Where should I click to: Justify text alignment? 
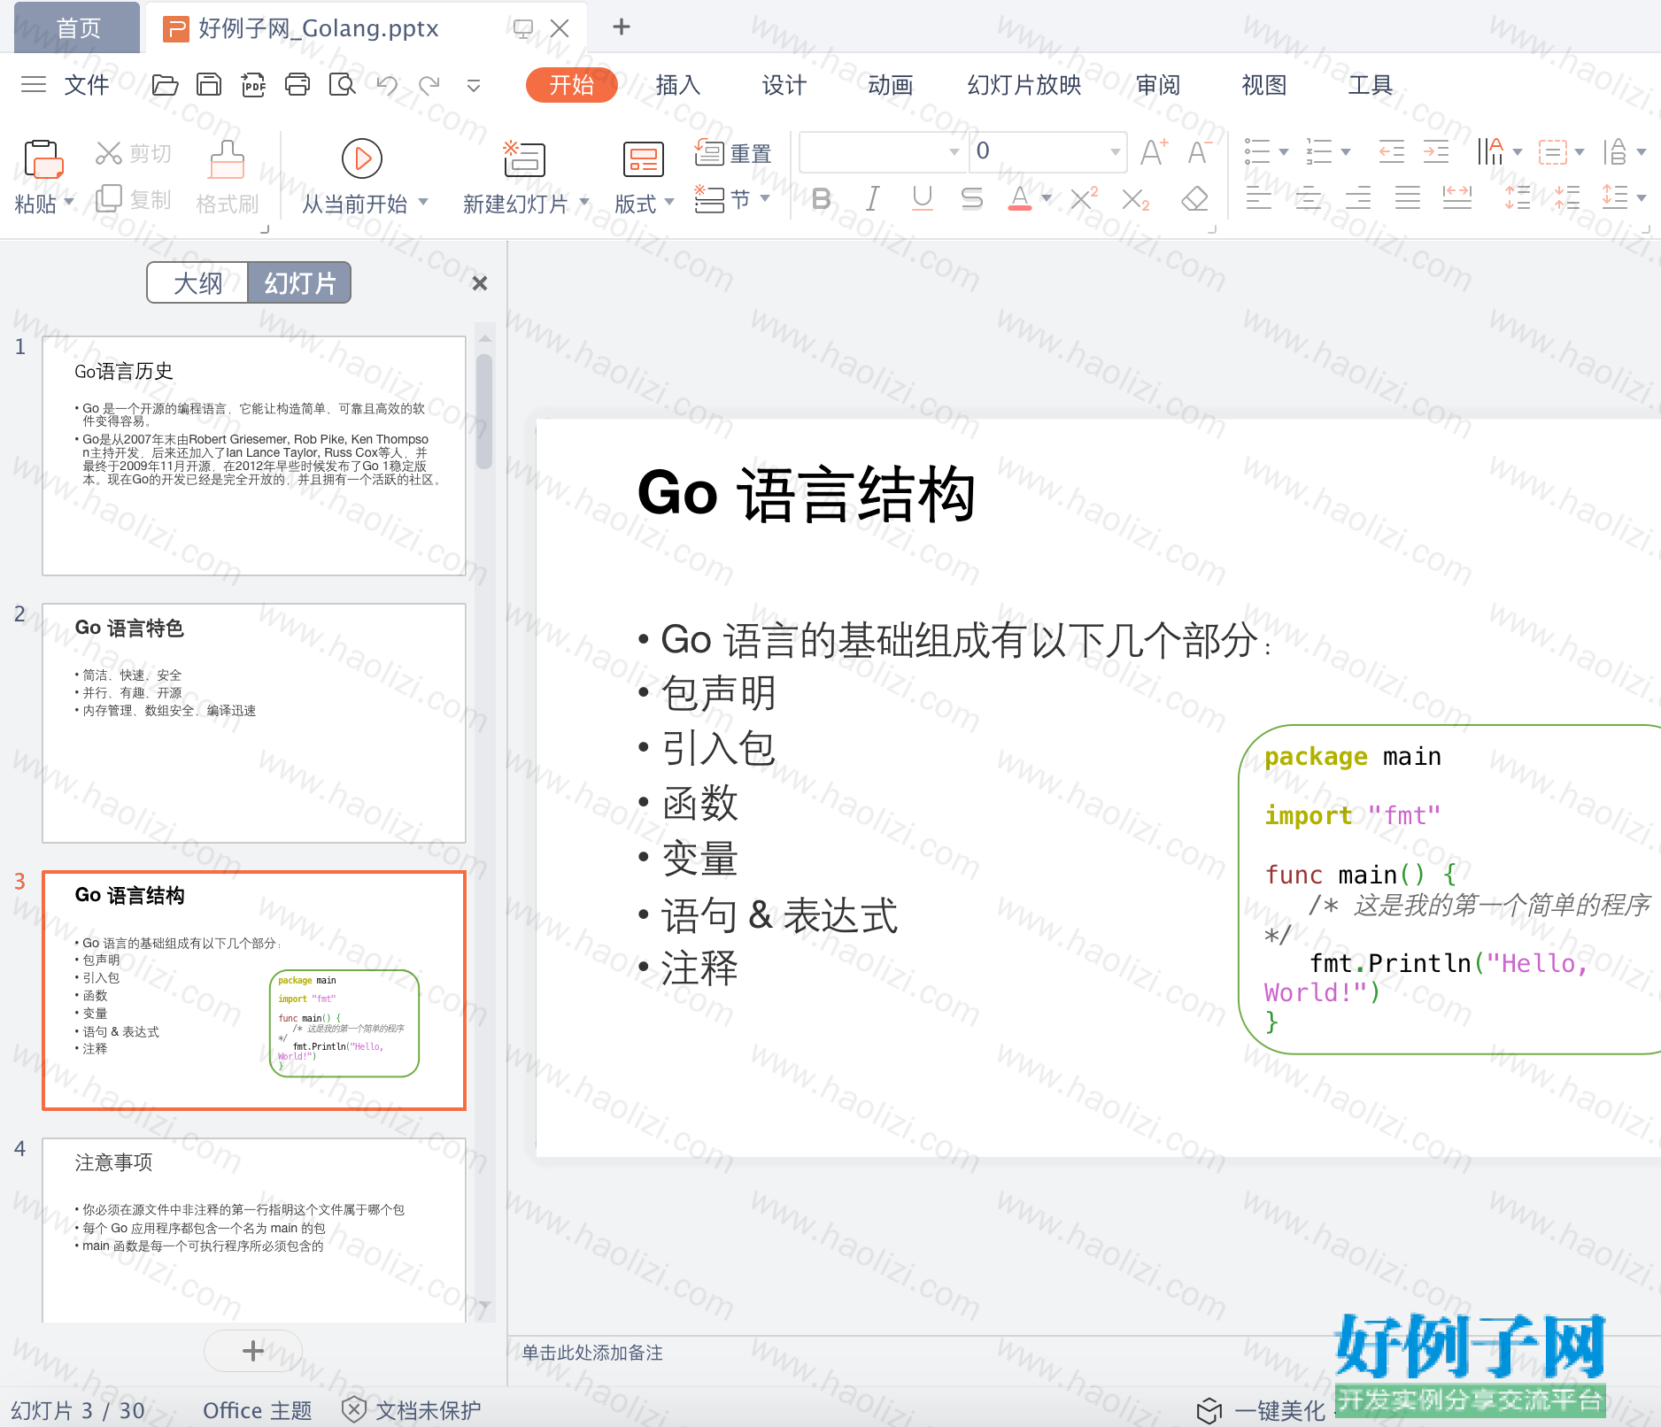[1407, 197]
